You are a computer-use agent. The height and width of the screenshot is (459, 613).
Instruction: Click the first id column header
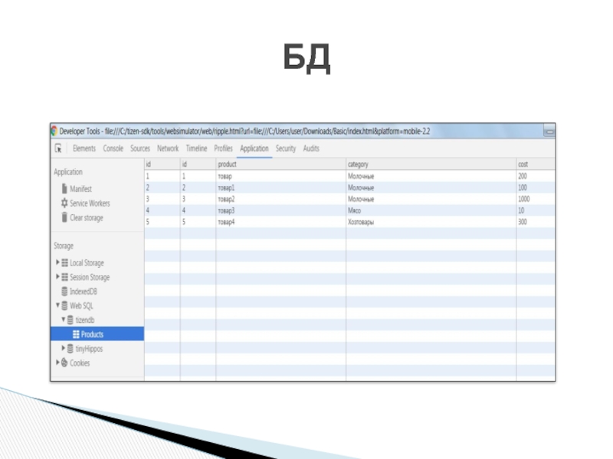162,164
